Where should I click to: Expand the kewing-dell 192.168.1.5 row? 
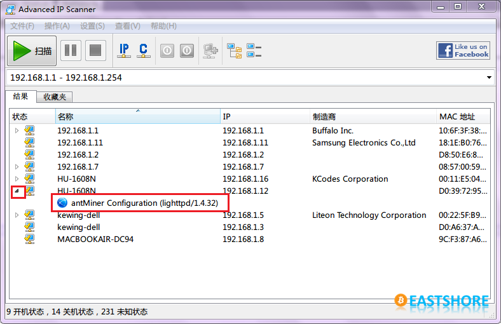(x=17, y=215)
